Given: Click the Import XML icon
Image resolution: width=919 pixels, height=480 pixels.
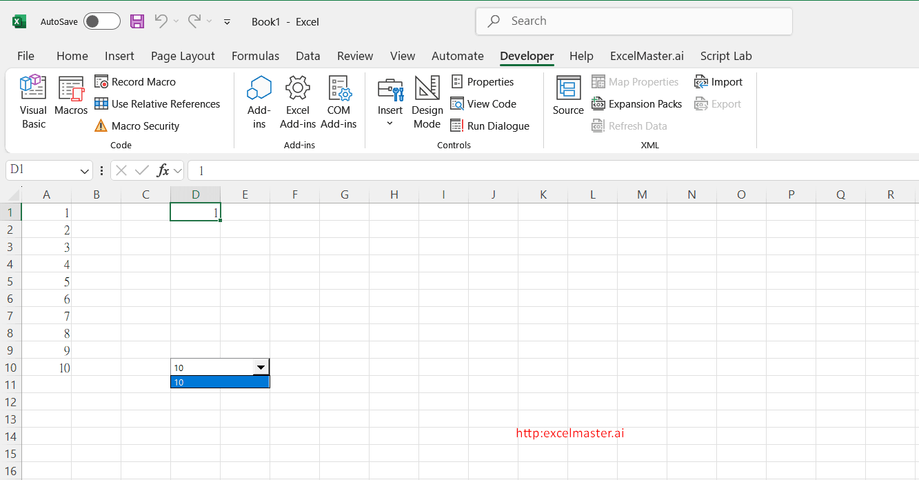Looking at the screenshot, I should pos(719,81).
